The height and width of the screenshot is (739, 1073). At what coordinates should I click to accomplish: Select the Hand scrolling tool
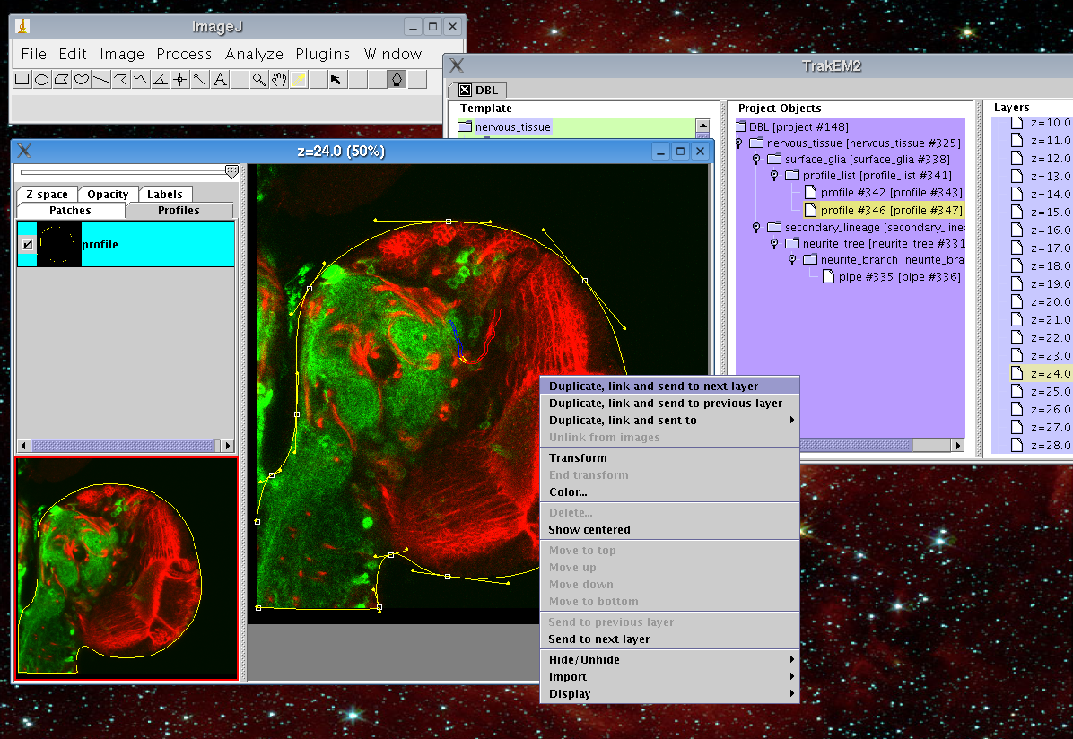pos(279,80)
